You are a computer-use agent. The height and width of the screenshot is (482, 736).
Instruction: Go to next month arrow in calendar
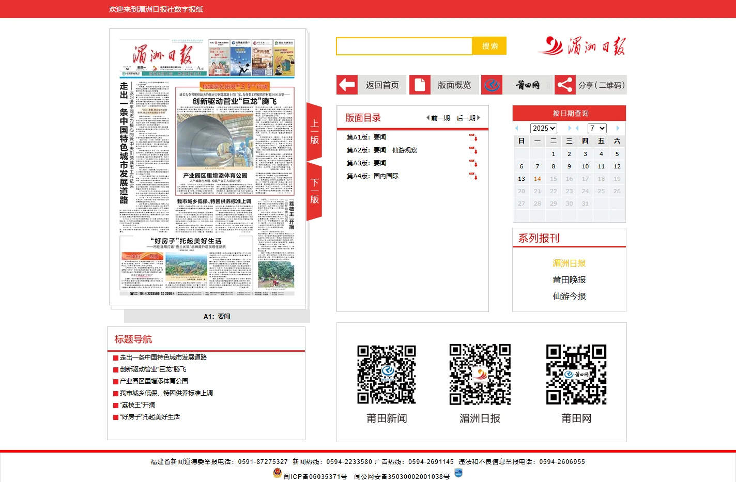click(x=618, y=128)
